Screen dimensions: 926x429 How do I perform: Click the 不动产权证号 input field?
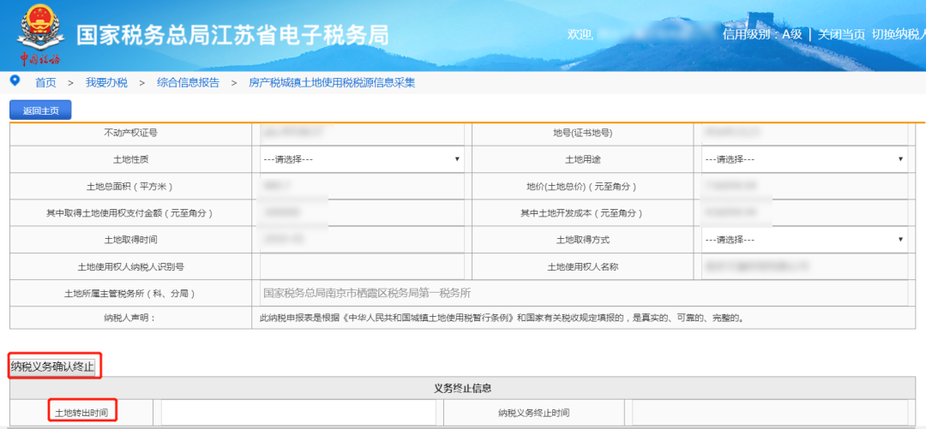361,133
